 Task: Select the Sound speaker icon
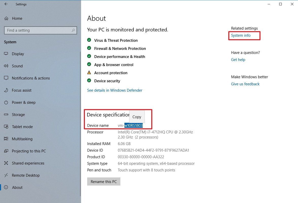click(x=6, y=66)
